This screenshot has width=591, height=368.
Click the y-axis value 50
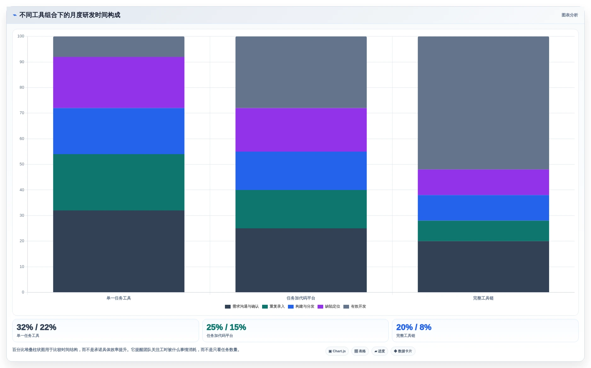22,164
